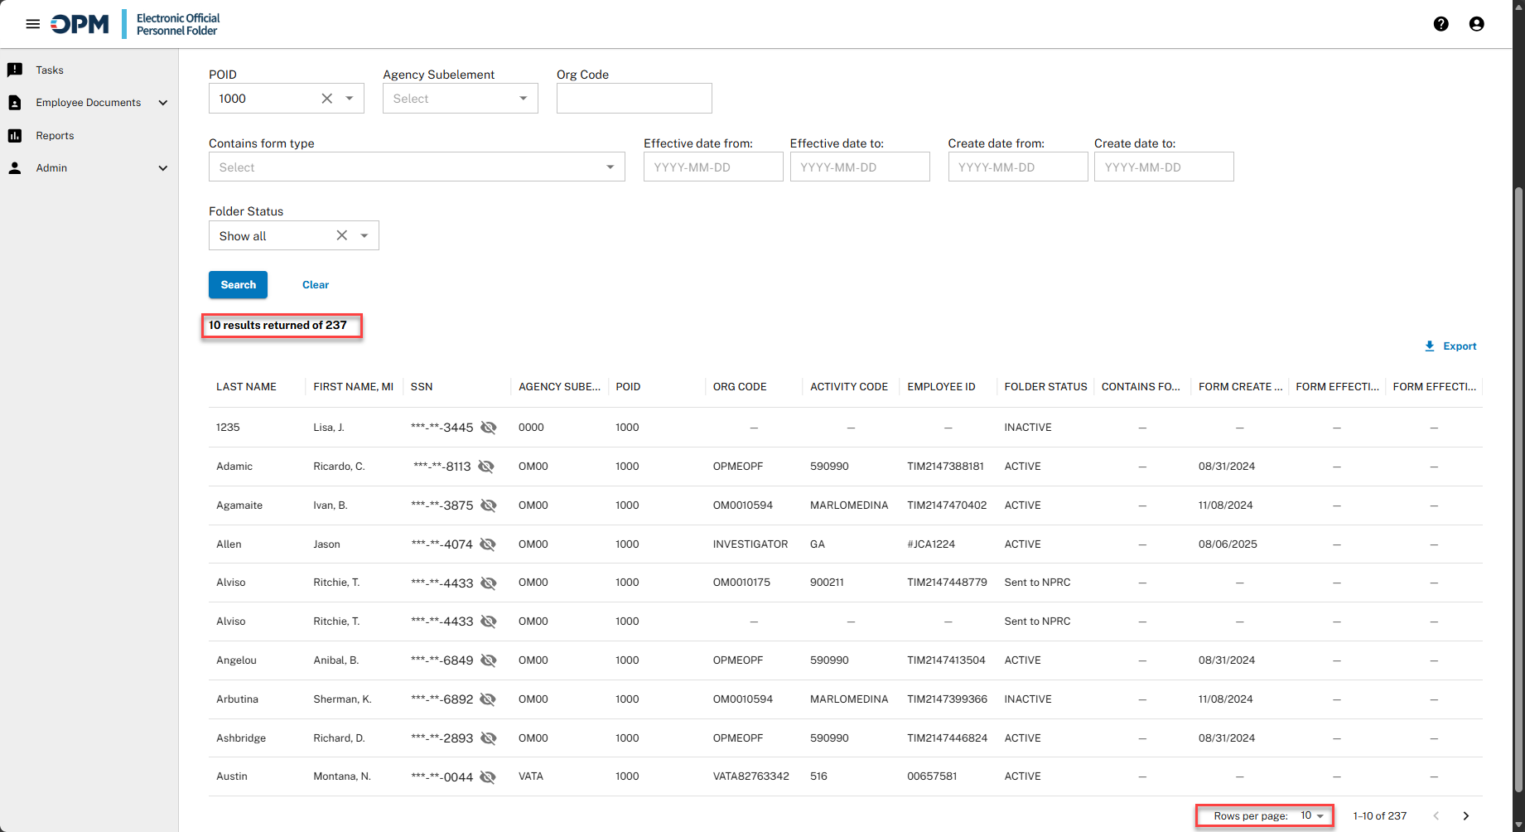Clear the POID value 1000
The height and width of the screenshot is (832, 1525).
(x=327, y=99)
